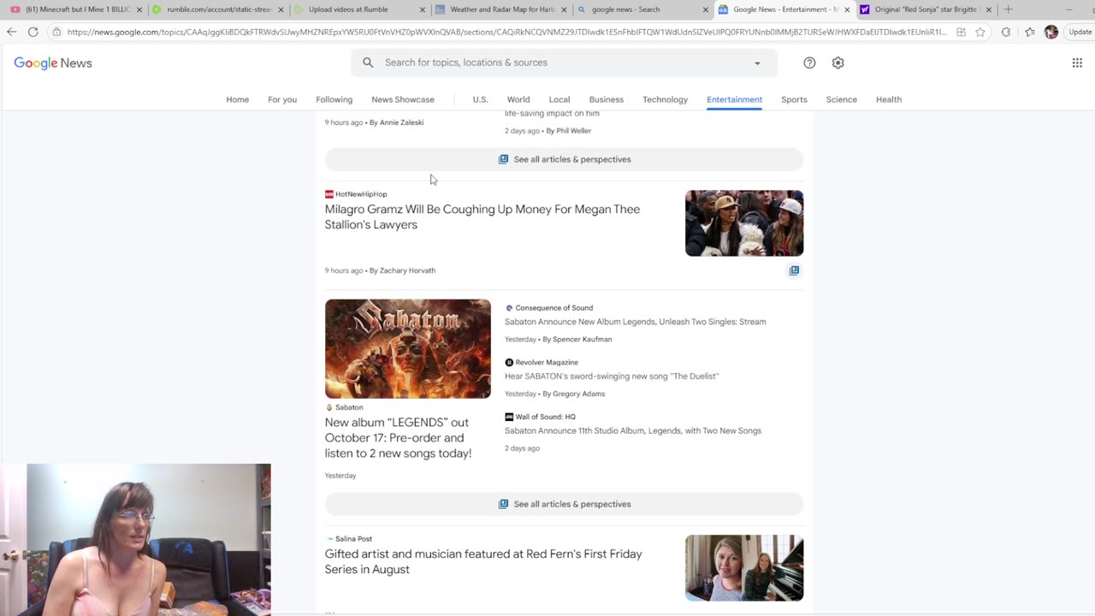Go to the U.S. news section
The image size is (1095, 616).
[x=480, y=99]
